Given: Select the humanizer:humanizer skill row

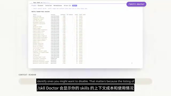Looking at the screenshot, I should click(58, 58).
